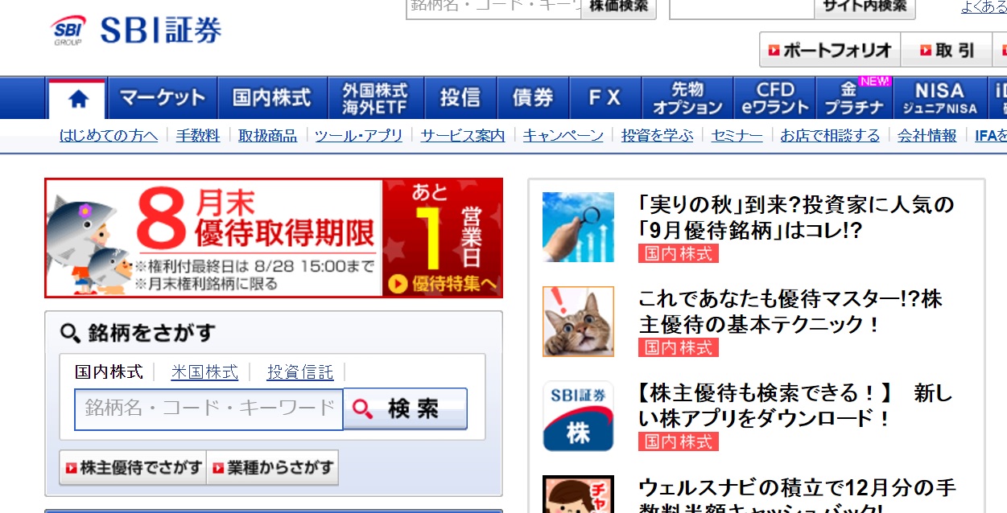Focus the 銘柄名・コード・キーワード field in 銘柄をさがす
Screen dimensions: 1007x513
[x=208, y=409]
